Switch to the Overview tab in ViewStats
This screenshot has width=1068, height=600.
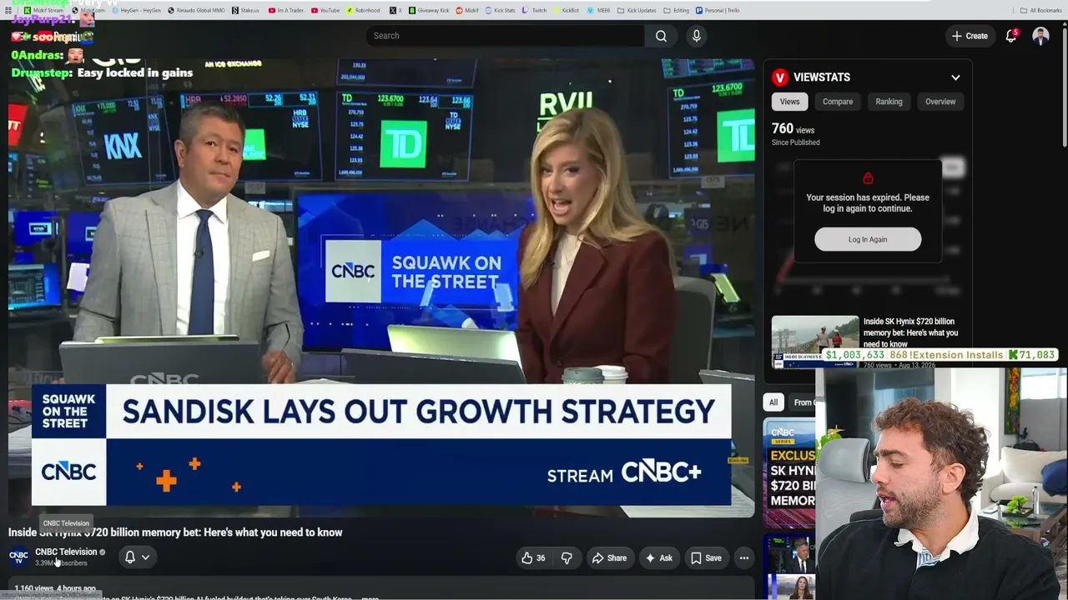(x=940, y=102)
